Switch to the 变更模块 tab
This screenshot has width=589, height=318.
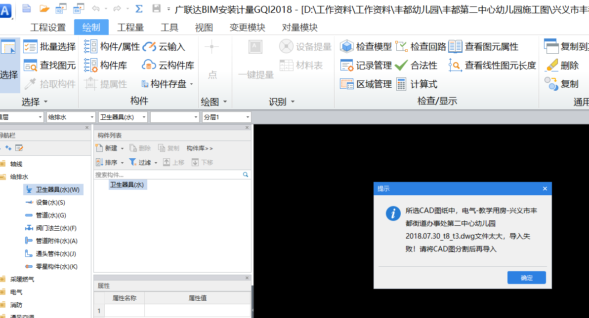(248, 28)
